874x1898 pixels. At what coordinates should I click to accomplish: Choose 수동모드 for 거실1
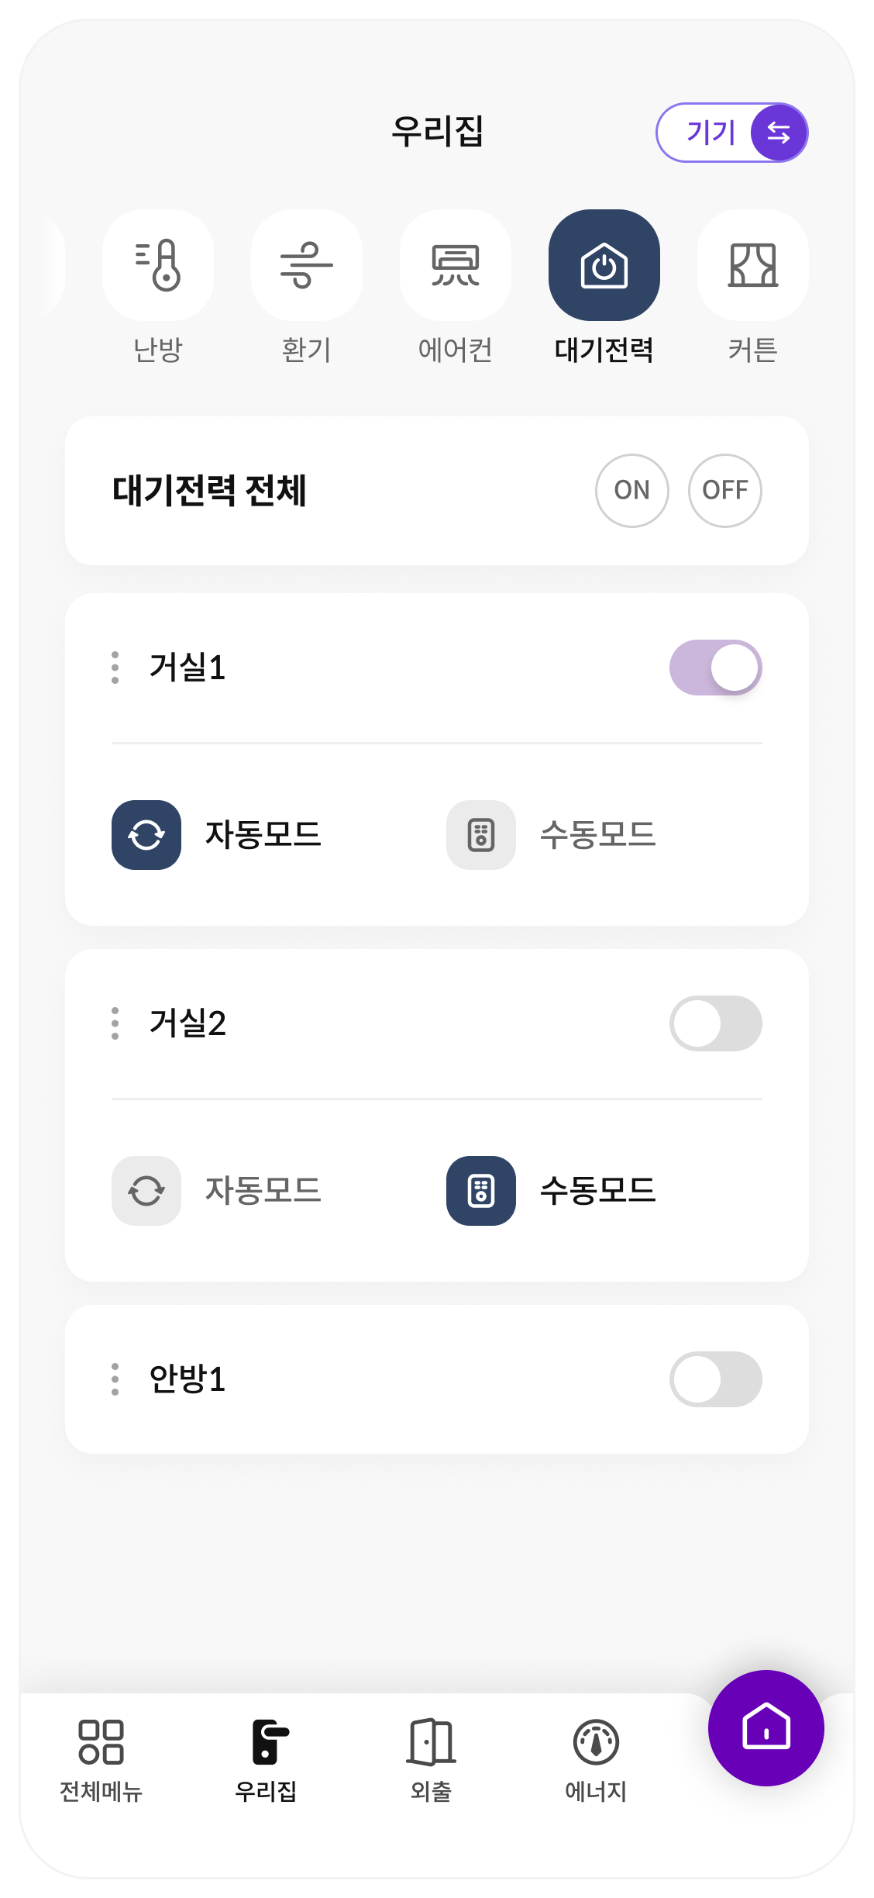pos(481,835)
